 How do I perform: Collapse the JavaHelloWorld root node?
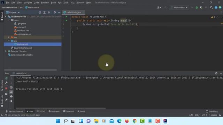click(x=6, y=17)
